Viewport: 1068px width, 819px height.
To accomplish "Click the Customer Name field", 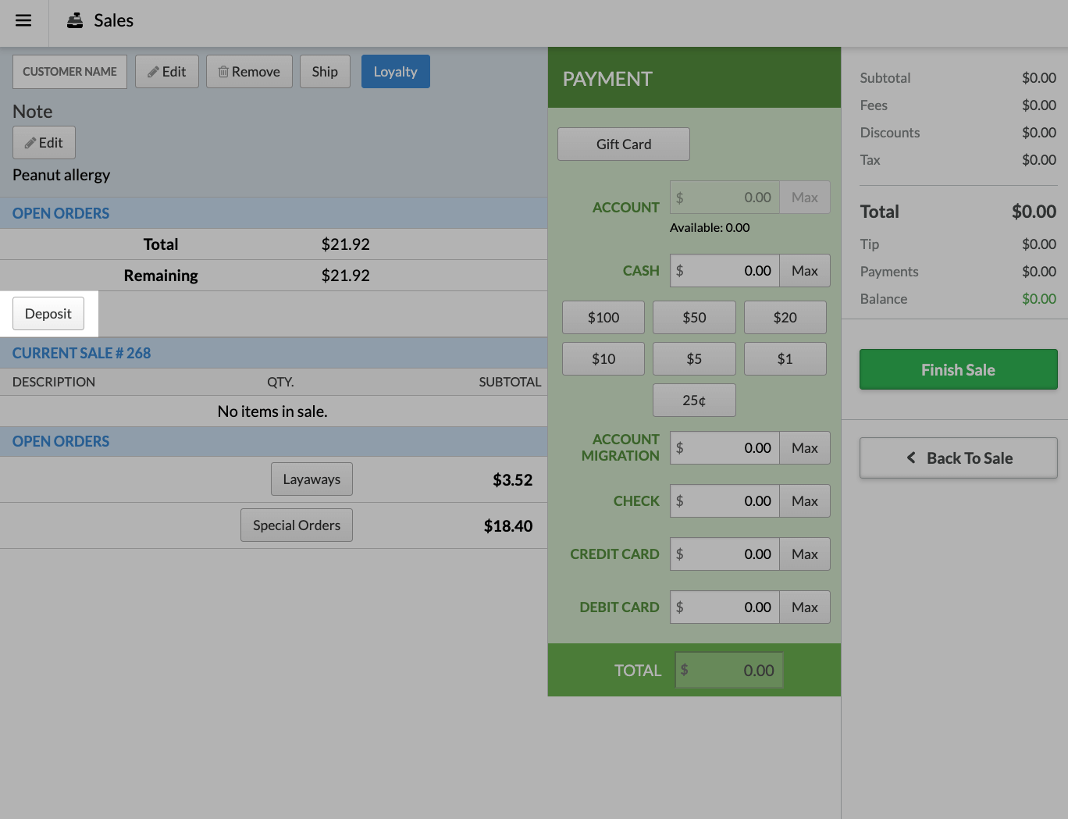I will point(69,71).
